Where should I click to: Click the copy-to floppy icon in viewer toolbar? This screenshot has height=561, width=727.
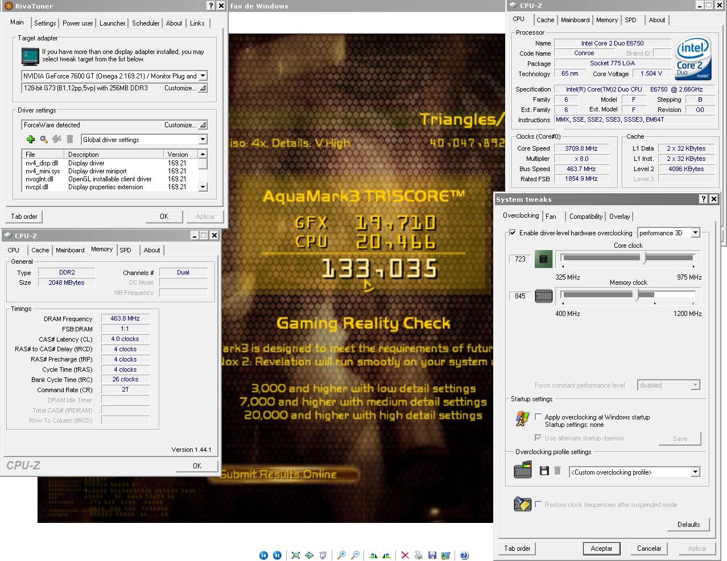432,555
